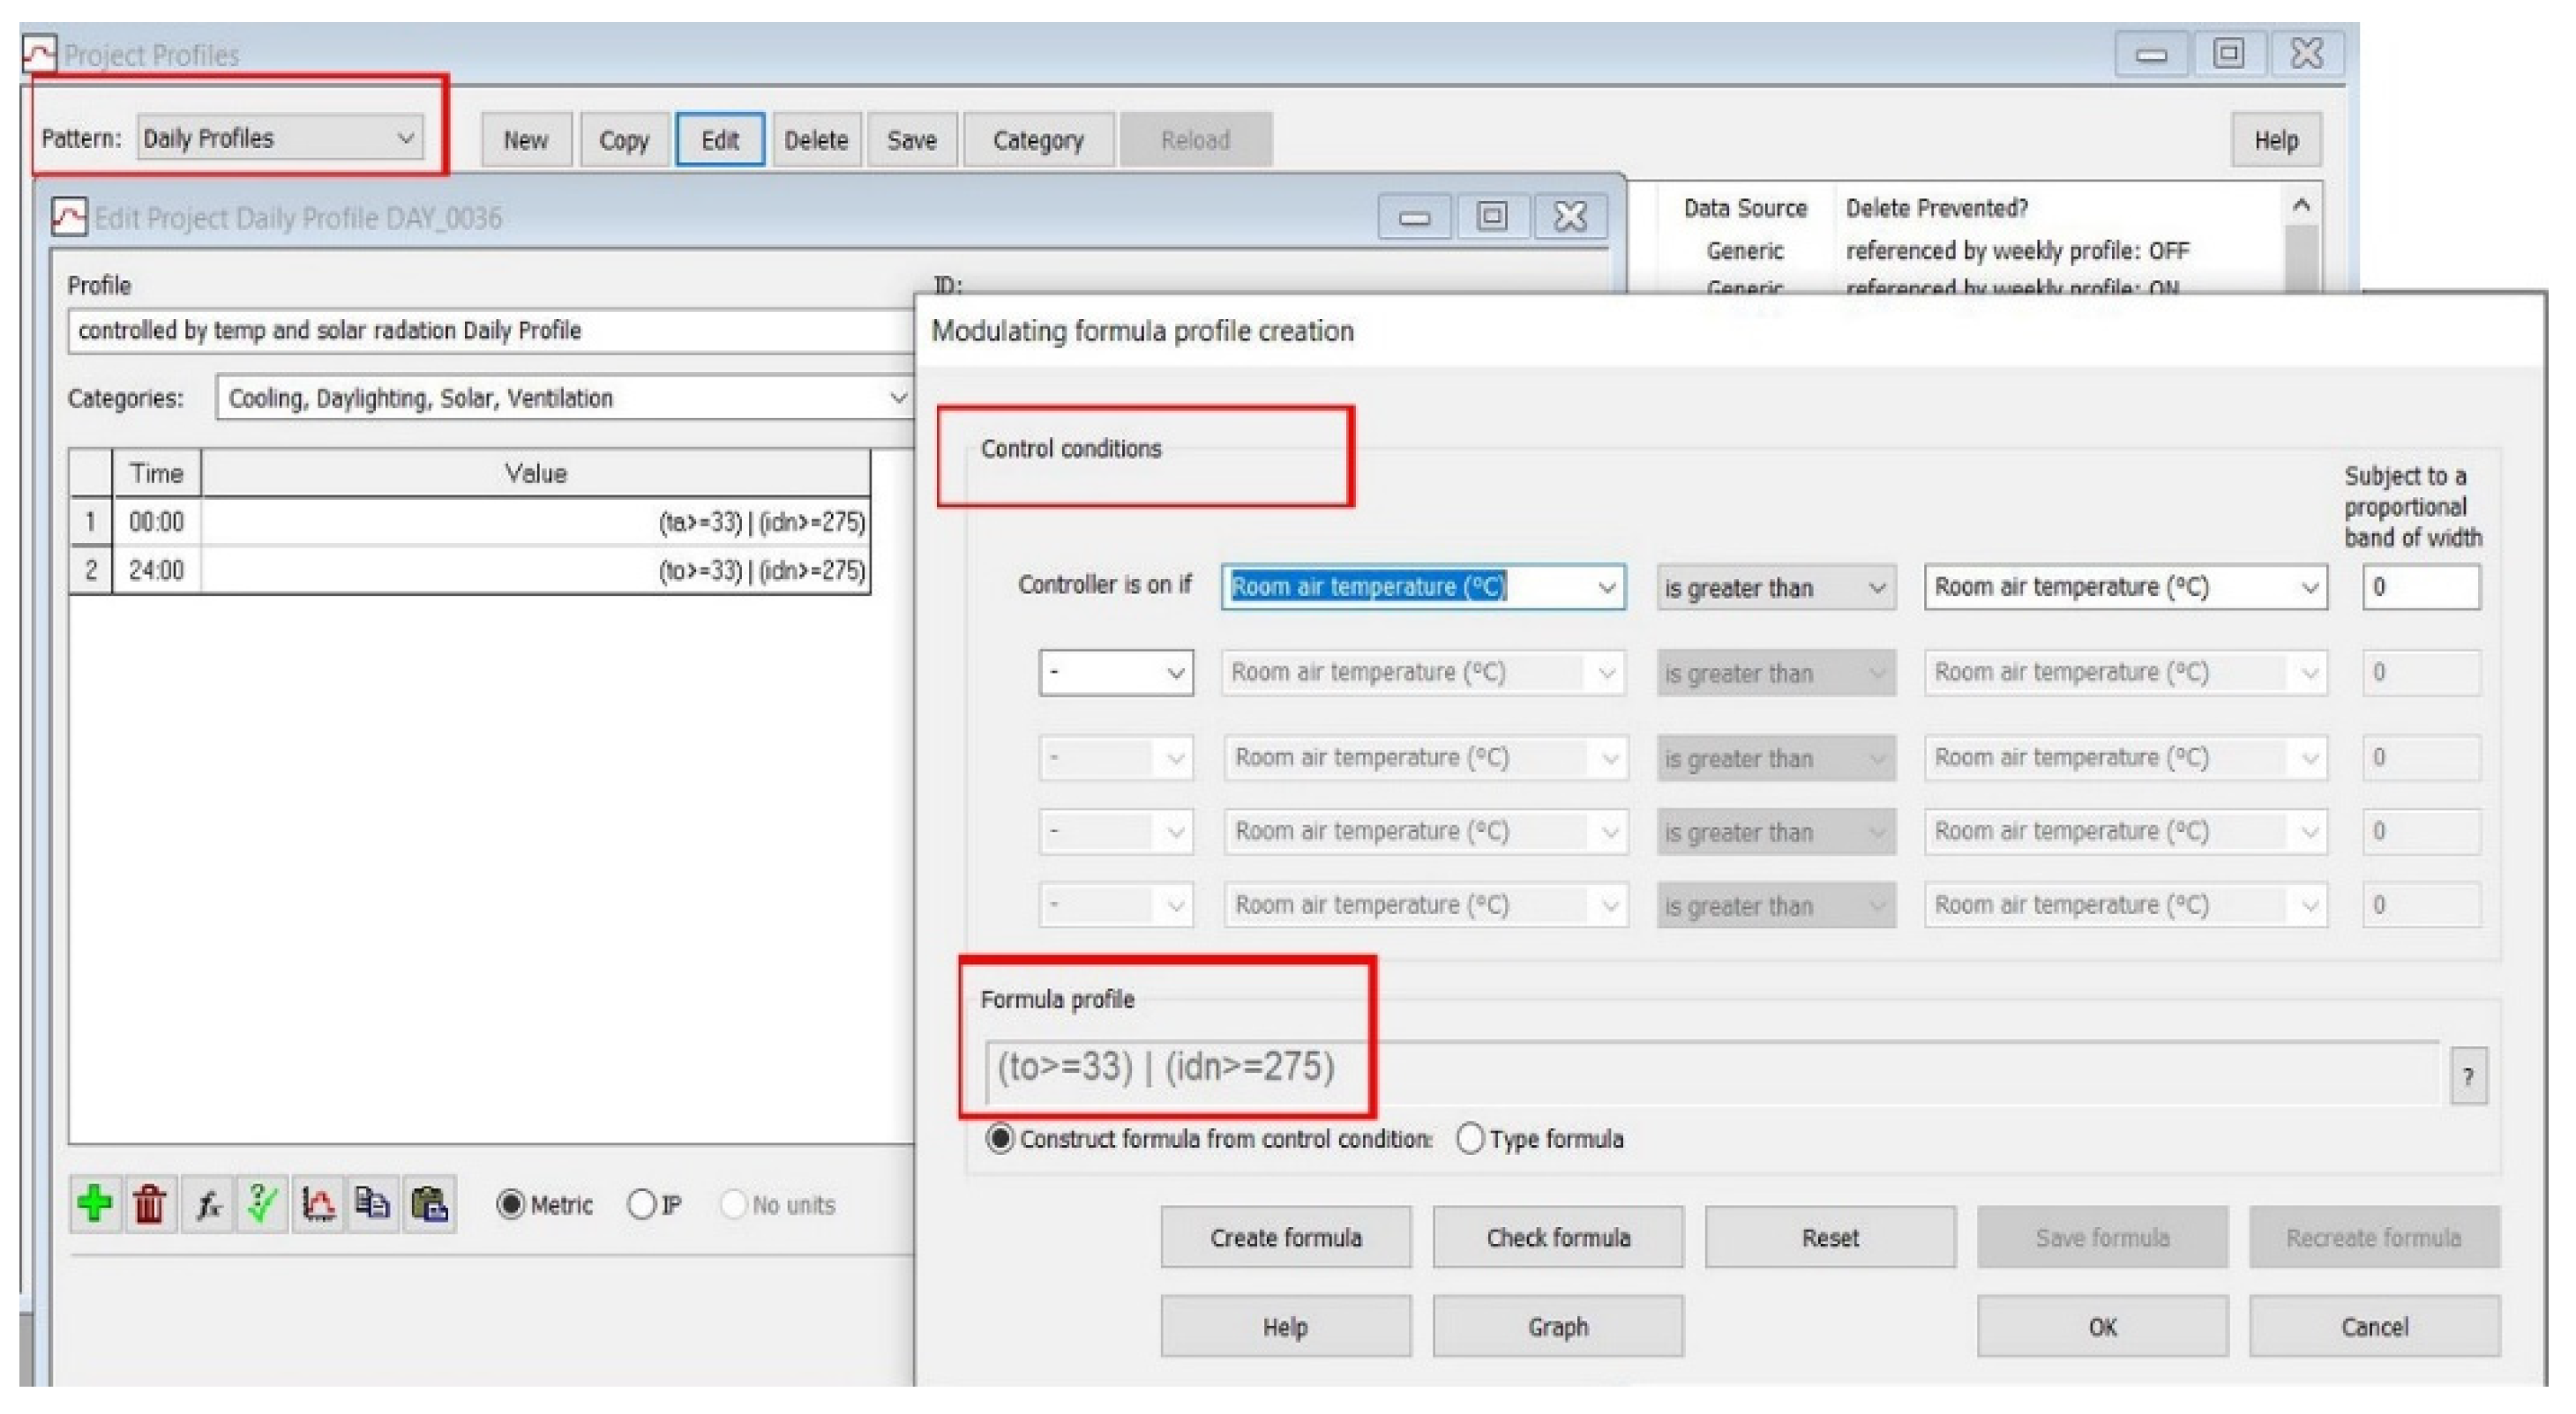
Task: Select the IP units radio button
Action: pos(641,1204)
